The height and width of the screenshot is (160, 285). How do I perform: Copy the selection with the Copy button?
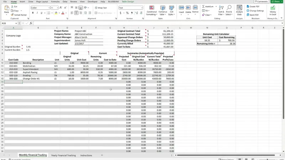(x=15, y=11)
